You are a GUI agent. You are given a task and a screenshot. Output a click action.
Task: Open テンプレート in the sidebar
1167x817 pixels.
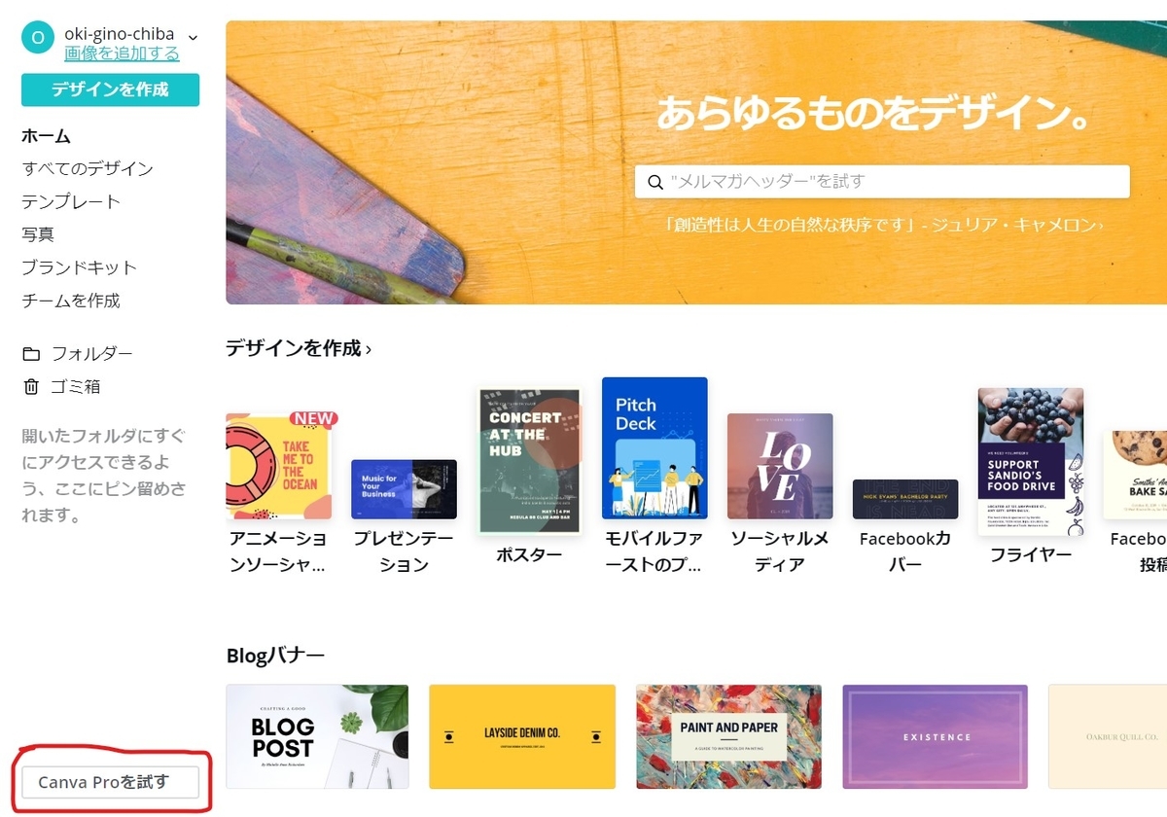(71, 202)
